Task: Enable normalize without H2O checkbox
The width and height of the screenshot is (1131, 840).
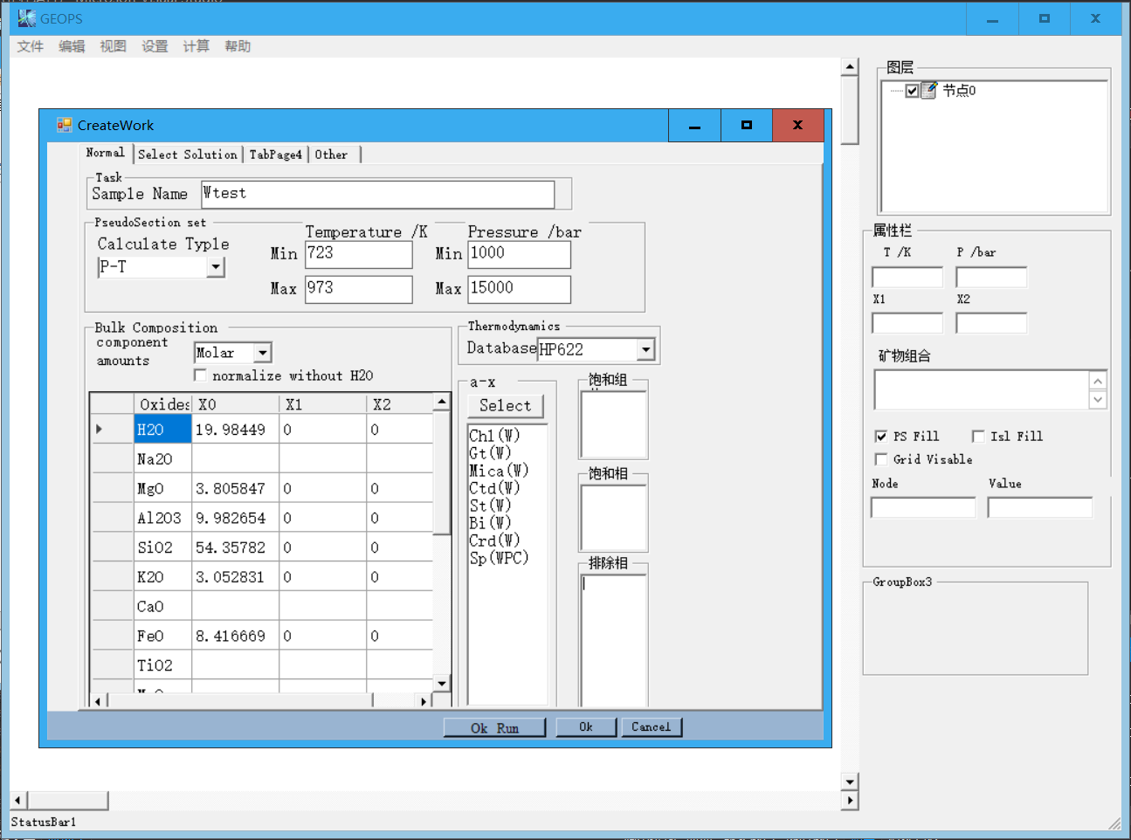Action: pos(201,375)
